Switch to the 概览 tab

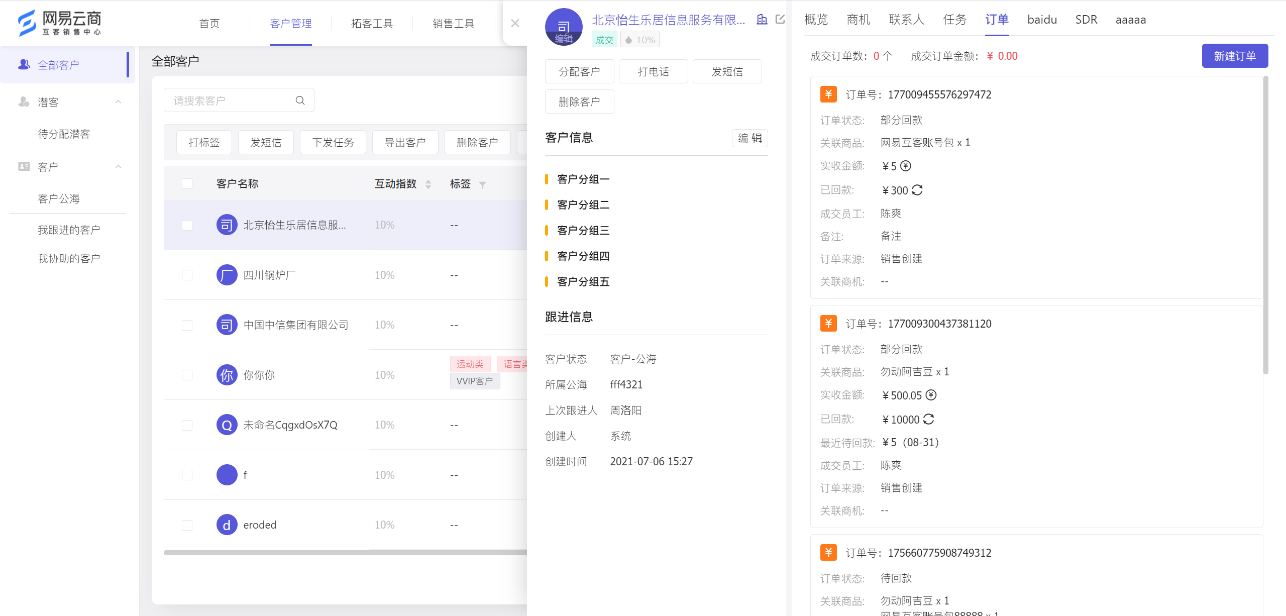(816, 20)
